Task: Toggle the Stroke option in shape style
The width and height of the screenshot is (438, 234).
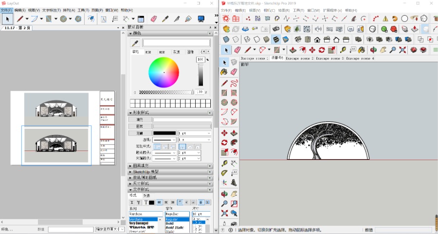Action: 140,133
